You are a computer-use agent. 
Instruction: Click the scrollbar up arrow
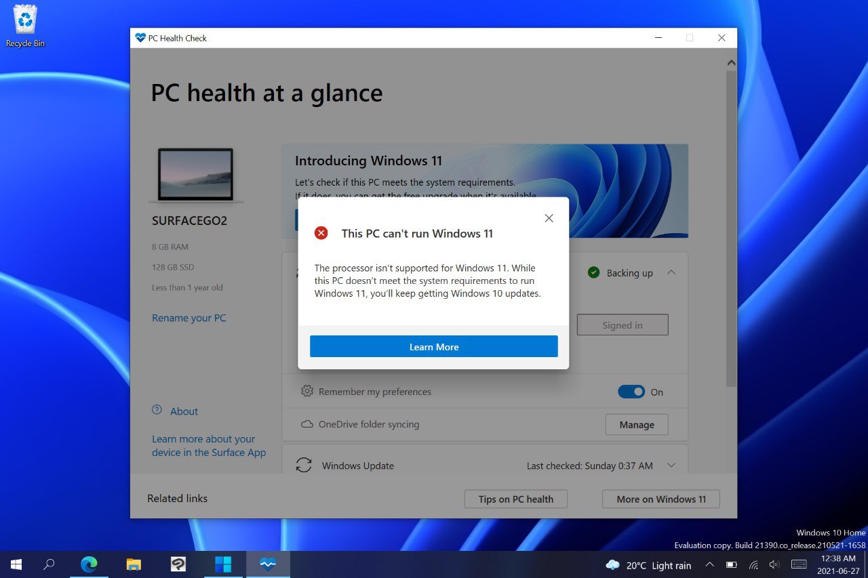pos(731,63)
